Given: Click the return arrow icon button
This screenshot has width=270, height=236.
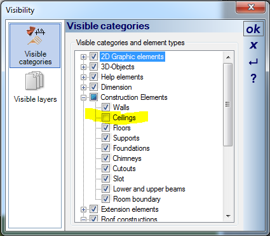Looking at the screenshot, I should [x=253, y=62].
